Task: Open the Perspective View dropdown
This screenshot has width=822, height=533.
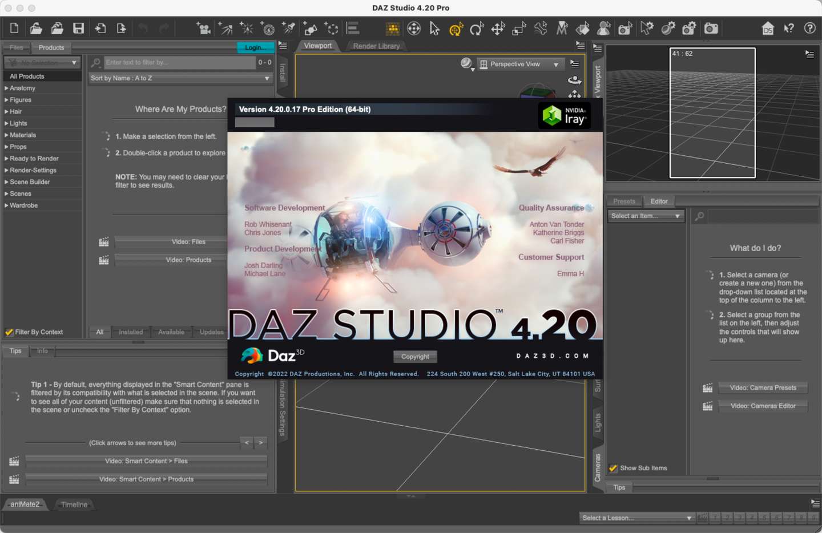Action: 519,64
